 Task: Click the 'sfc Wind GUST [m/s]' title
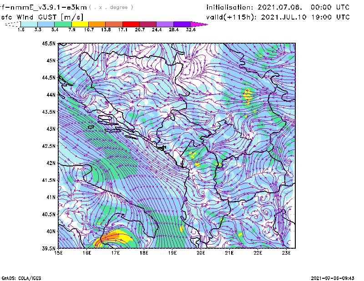[x=42, y=17]
